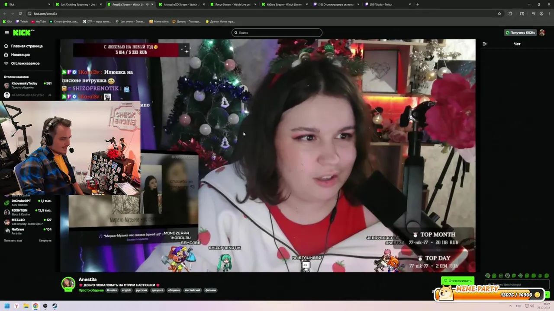
Task: Open Steam from taskbar
Action: (x=55, y=306)
